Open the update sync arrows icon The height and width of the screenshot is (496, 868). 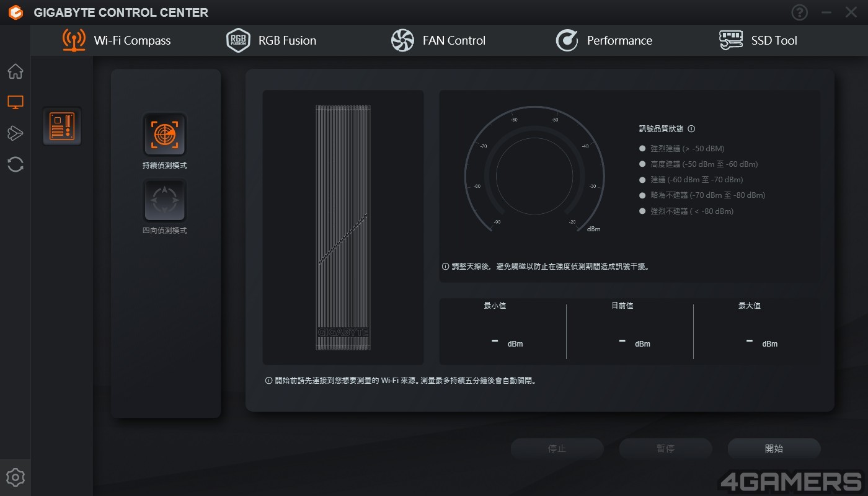click(15, 164)
